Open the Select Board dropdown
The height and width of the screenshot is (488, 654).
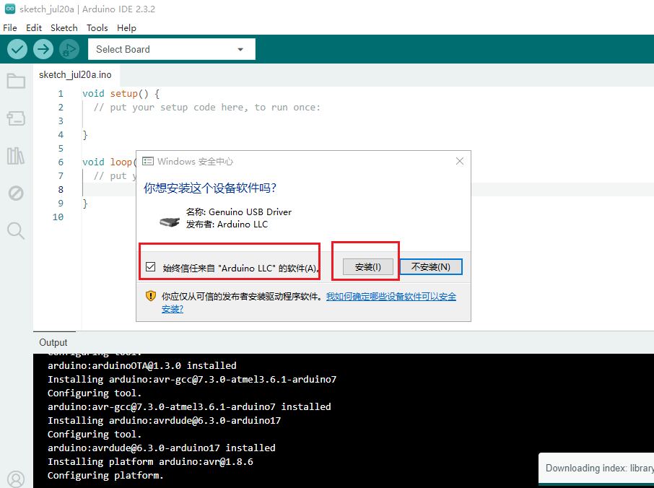pyautogui.click(x=171, y=49)
